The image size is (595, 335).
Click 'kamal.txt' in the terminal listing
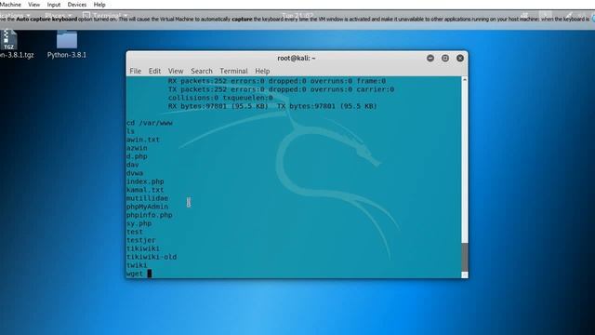pos(145,190)
